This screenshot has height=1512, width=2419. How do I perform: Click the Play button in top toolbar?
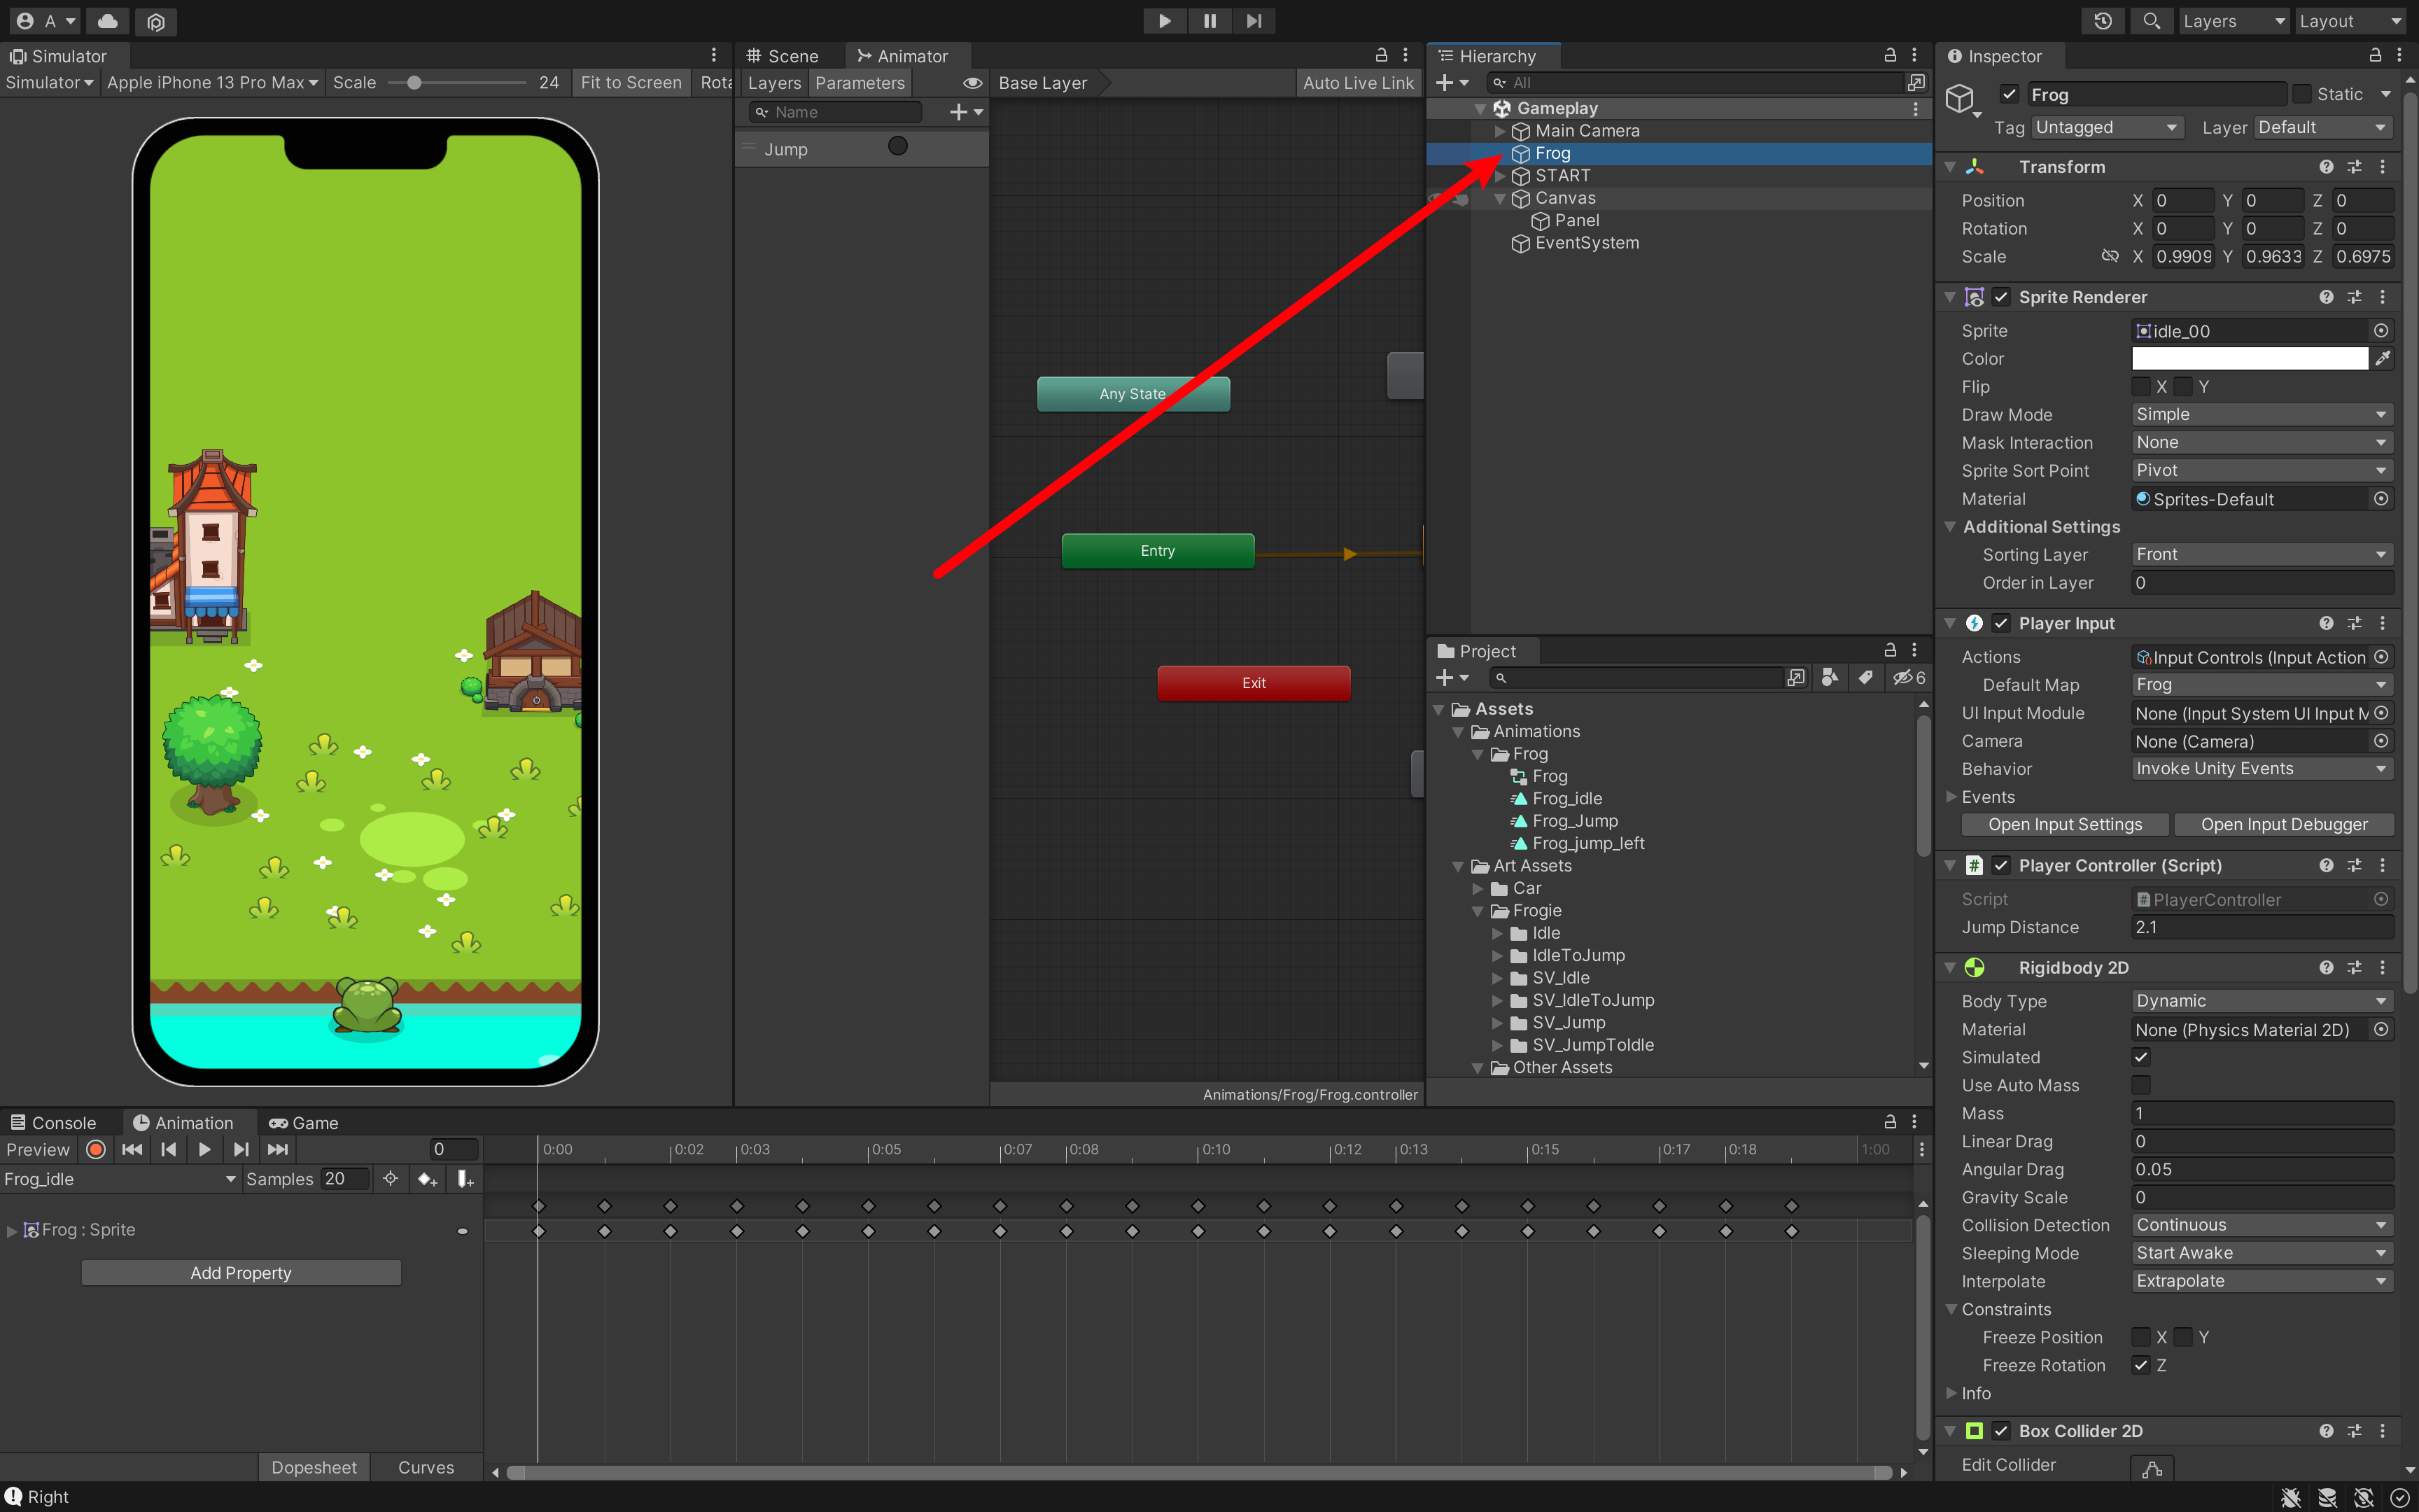[x=1165, y=21]
